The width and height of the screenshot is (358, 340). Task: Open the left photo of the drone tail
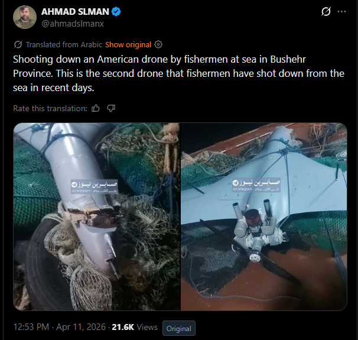point(96,216)
